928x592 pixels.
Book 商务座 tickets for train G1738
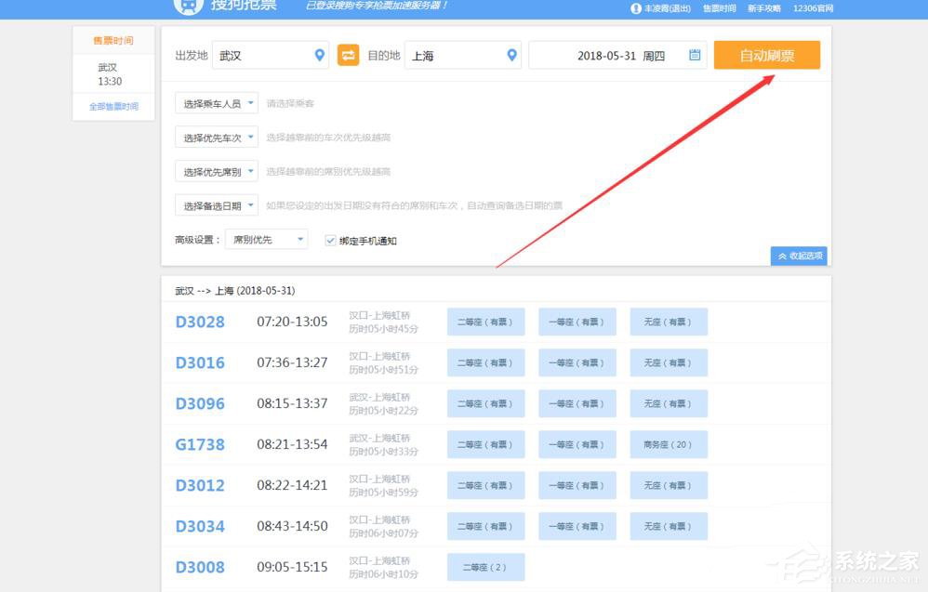[669, 444]
